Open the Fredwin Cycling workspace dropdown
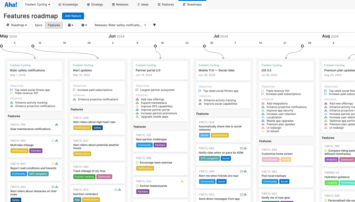Viewport: 355px width, 202px height. pos(37,4)
